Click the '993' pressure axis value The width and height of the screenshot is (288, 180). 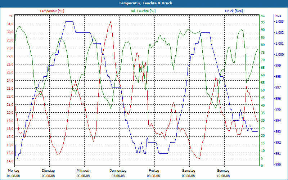tap(278, 131)
